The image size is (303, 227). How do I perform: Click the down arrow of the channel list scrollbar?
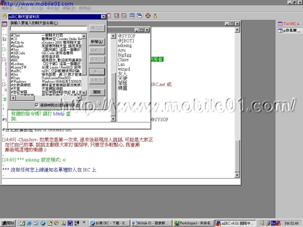tap(84, 93)
